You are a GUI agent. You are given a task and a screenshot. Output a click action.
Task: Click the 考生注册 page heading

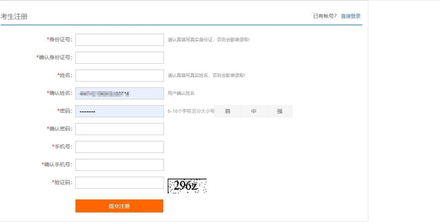14,16
